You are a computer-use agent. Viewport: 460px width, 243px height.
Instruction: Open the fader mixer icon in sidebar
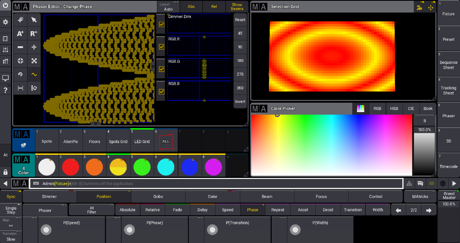point(6,50)
